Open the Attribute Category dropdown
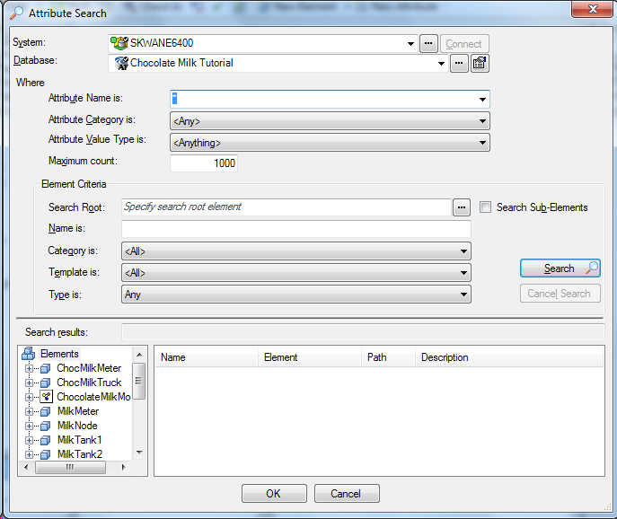617x519 pixels. (482, 121)
